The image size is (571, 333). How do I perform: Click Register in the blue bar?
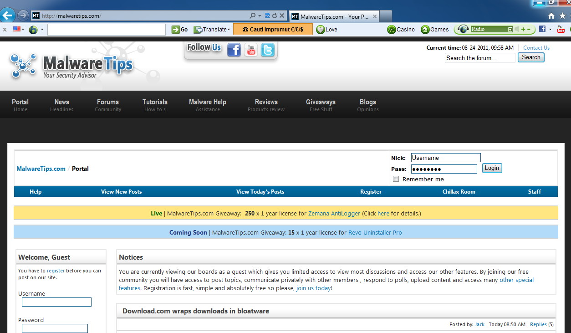pyautogui.click(x=371, y=192)
